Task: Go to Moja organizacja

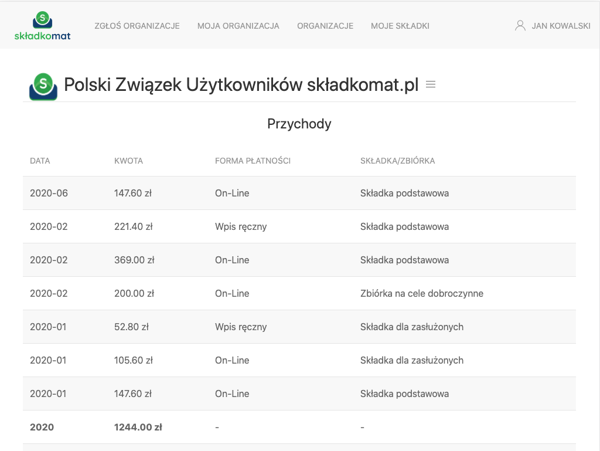Action: (x=238, y=26)
